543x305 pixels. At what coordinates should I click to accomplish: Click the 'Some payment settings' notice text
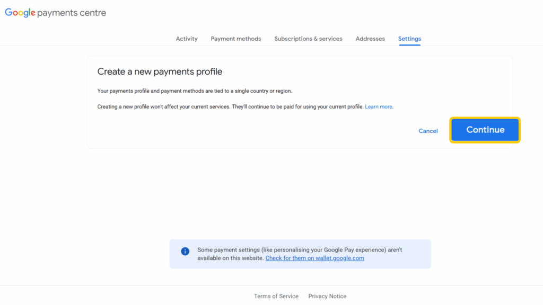[300, 254]
